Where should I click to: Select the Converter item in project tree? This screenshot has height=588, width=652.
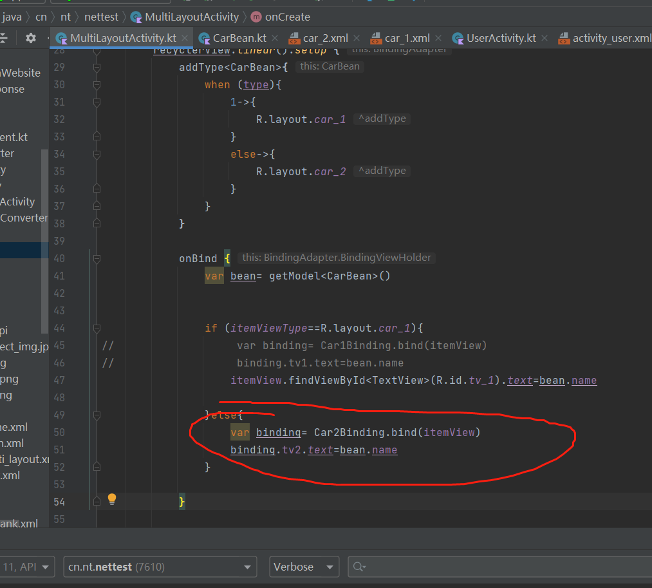click(24, 218)
